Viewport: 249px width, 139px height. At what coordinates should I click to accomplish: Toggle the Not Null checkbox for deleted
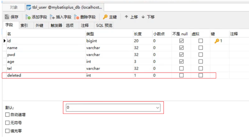click(181, 75)
